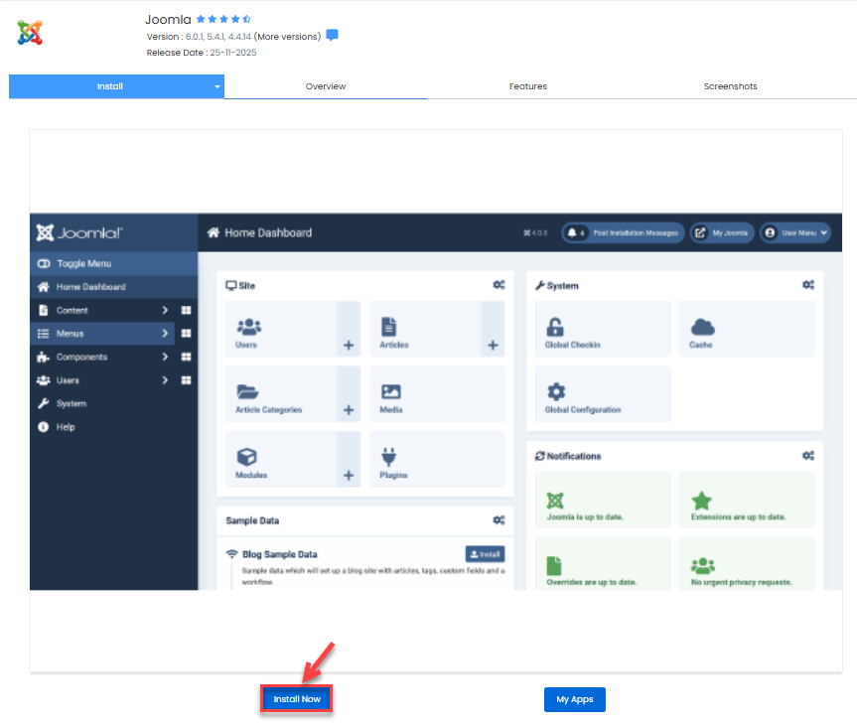The width and height of the screenshot is (857, 726).
Task: Open the Articles tile
Action: [425, 329]
